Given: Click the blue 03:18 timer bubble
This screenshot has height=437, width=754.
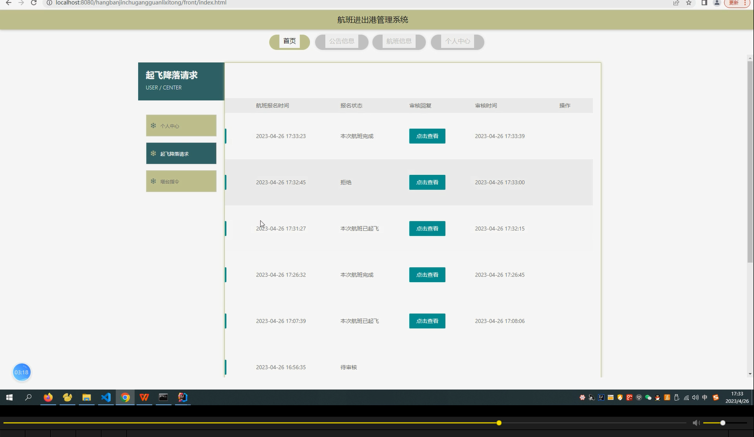Looking at the screenshot, I should point(21,372).
